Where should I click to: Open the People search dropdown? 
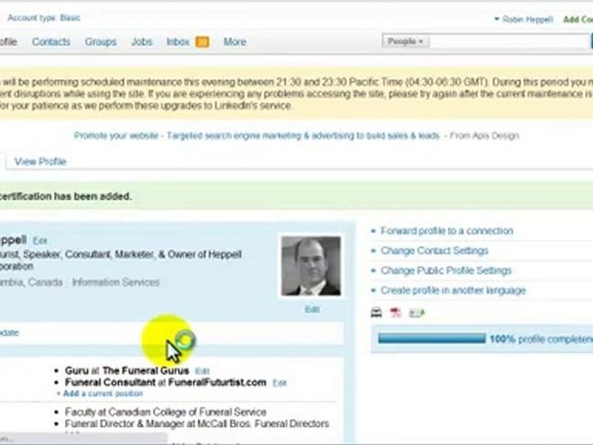click(x=405, y=41)
